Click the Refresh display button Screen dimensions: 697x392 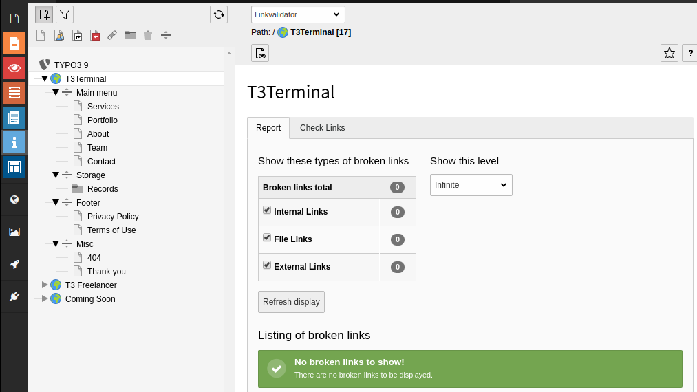tap(291, 302)
